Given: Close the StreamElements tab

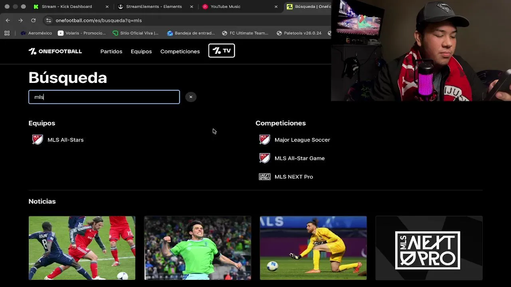Looking at the screenshot, I should (192, 7).
